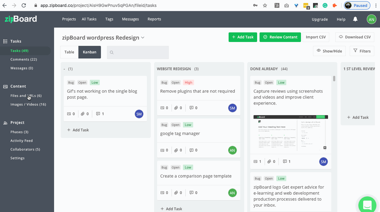The width and height of the screenshot is (380, 212).
Task: Click the Review Content button
Action: click(280, 37)
